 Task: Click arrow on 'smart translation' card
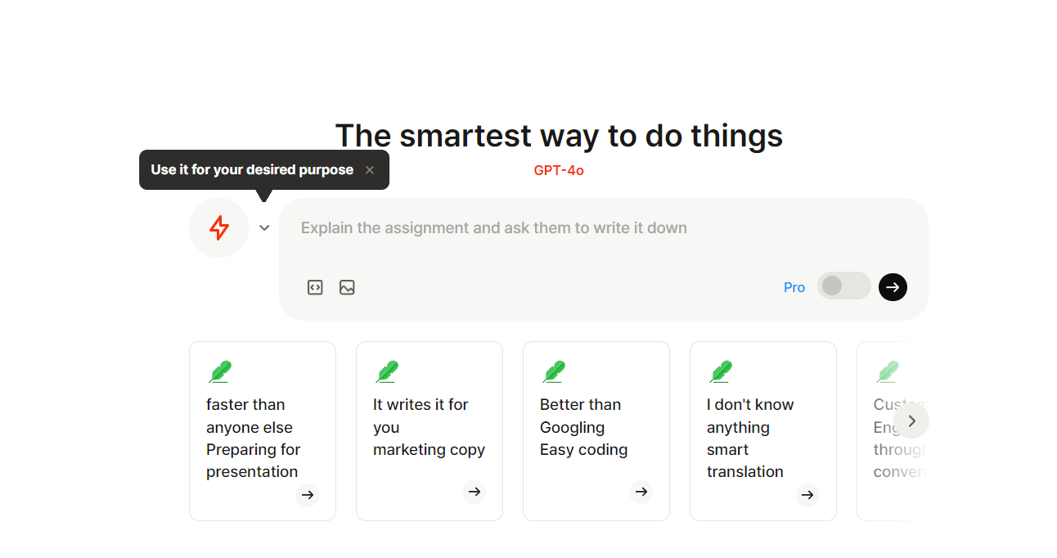click(807, 495)
